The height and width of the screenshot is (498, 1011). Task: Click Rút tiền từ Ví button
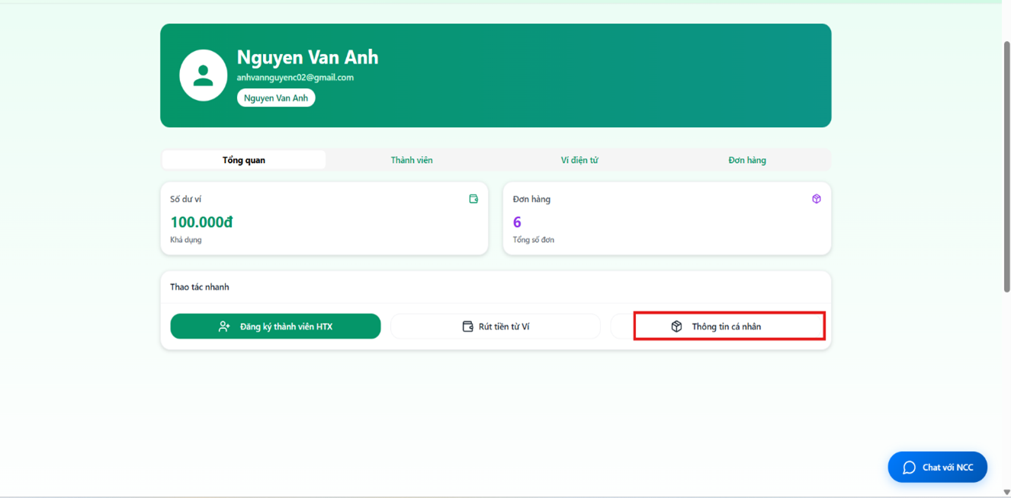(496, 326)
